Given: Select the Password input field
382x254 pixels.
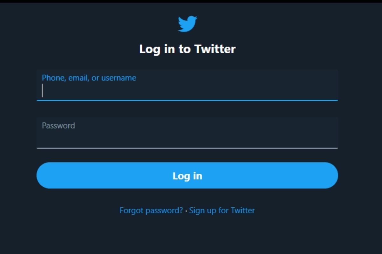Looking at the screenshot, I should (187, 133).
